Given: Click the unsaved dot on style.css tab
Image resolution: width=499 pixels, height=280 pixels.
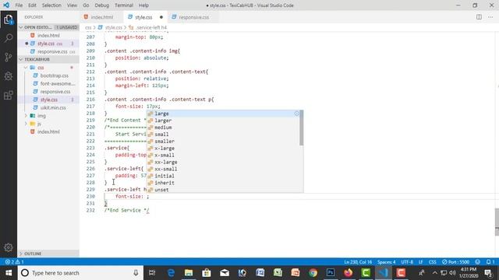Looking at the screenshot, I should pyautogui.click(x=161, y=17).
